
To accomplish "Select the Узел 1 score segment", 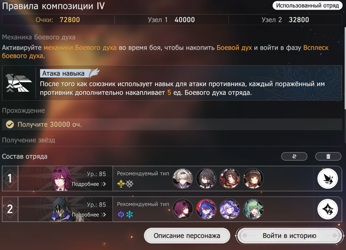I will click(171, 20).
